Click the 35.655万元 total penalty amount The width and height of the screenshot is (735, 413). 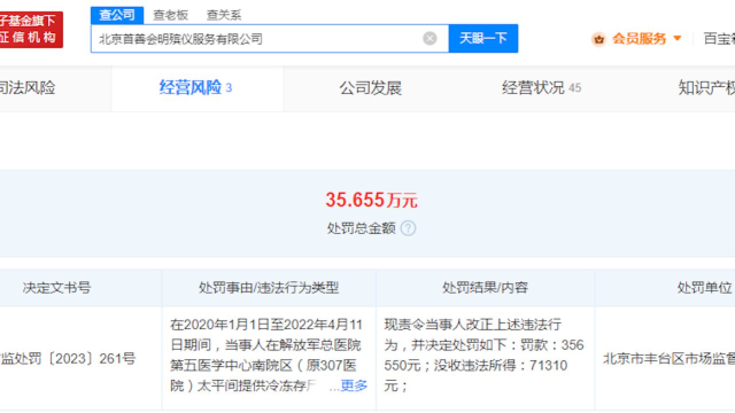point(372,200)
